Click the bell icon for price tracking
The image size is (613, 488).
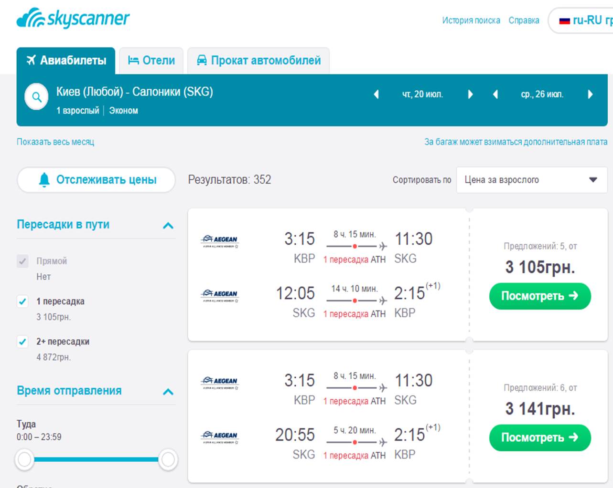tap(44, 180)
